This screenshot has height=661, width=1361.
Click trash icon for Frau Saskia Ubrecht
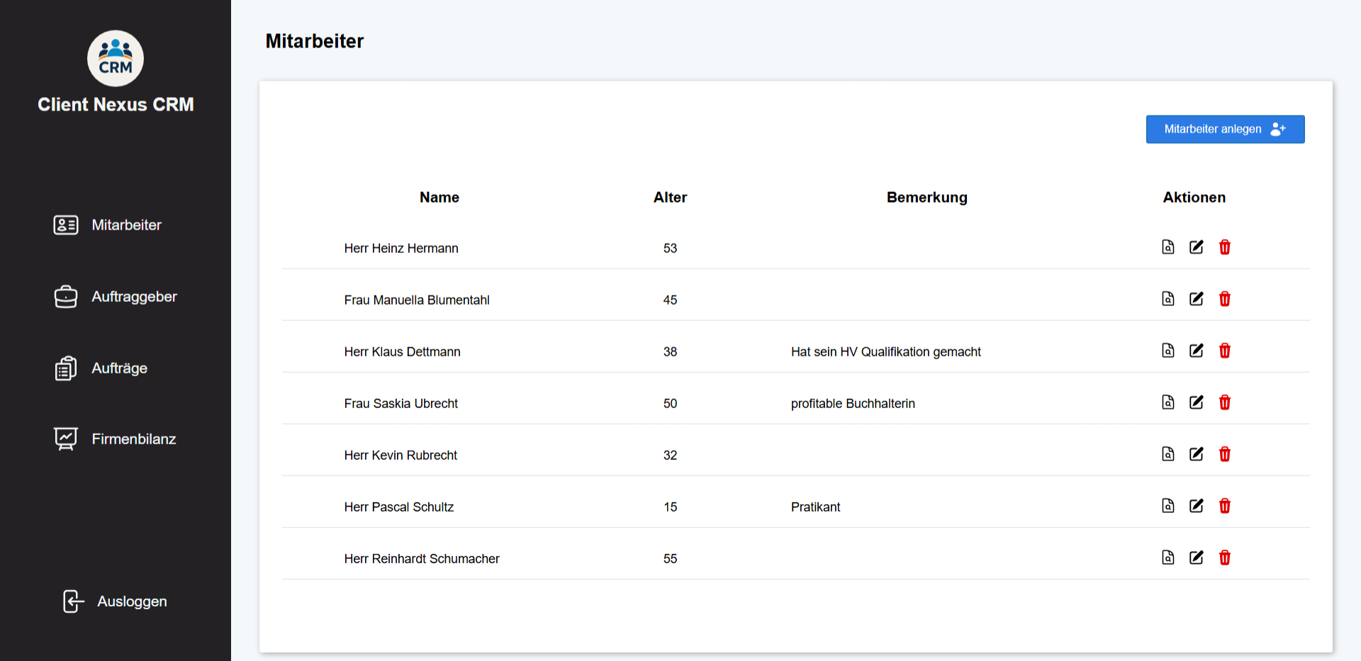[1224, 402]
